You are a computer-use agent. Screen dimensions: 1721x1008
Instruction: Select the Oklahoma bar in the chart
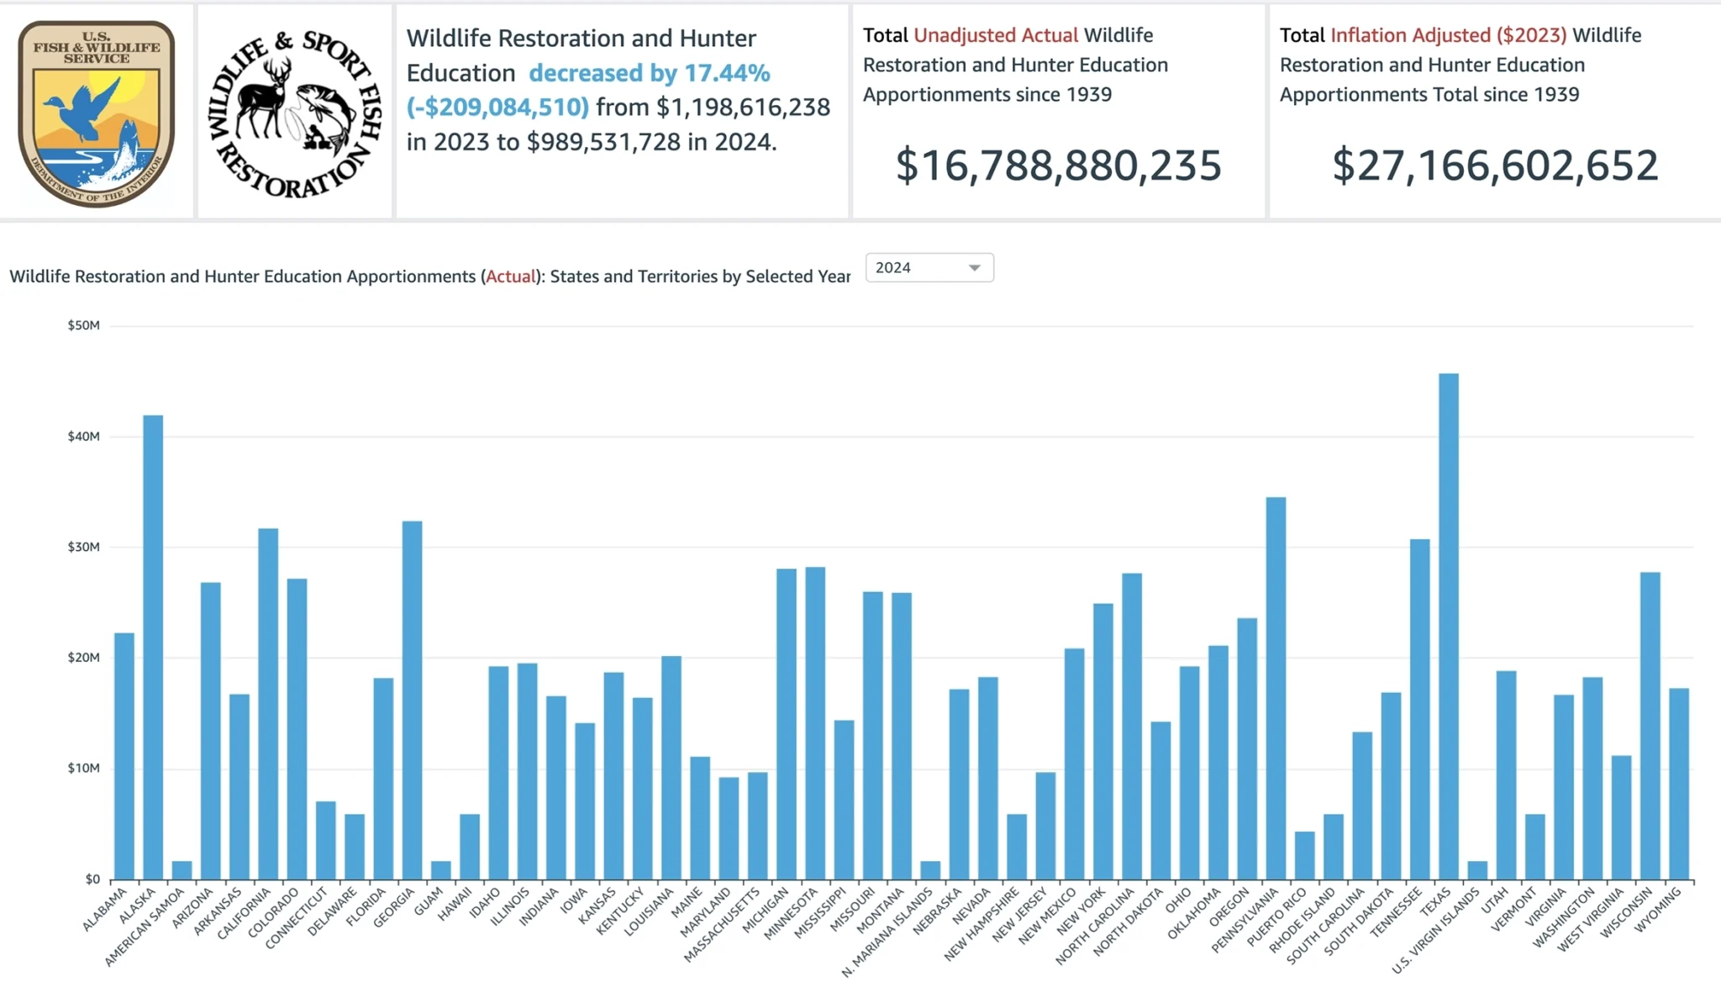coord(1218,763)
